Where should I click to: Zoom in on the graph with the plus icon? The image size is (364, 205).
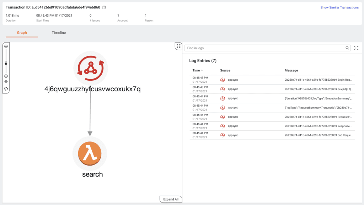point(6,76)
